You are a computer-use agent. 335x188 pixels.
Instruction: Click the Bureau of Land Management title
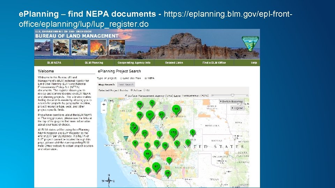77,36
